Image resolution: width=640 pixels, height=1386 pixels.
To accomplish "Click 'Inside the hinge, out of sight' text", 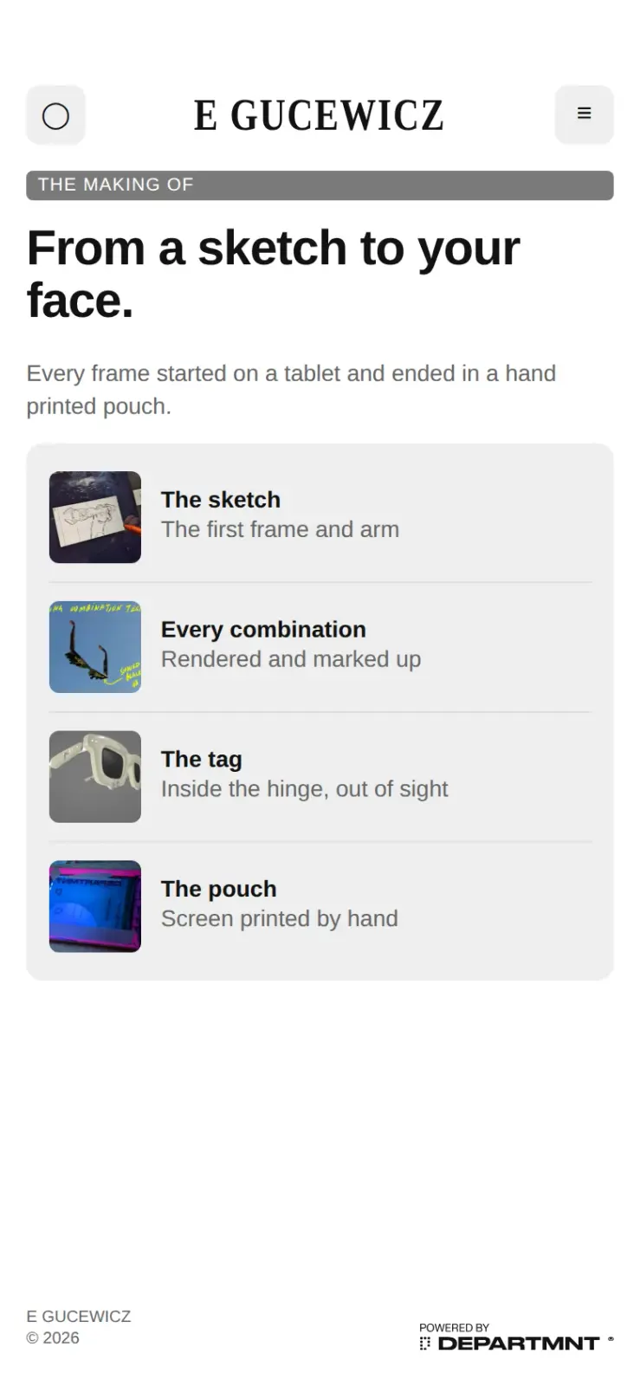I will tap(305, 789).
